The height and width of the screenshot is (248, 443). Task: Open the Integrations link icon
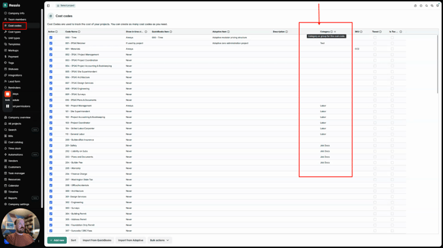click(5, 75)
